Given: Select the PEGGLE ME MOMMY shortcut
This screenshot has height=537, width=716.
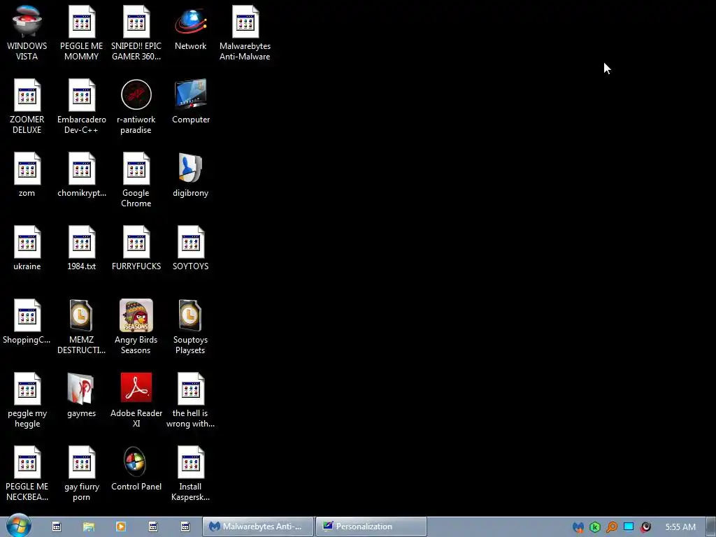Looking at the screenshot, I should pyautogui.click(x=81, y=33).
